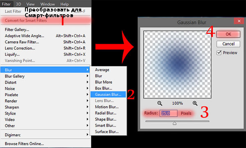The height and width of the screenshot is (148, 246).
Task: Expand the Render submenu
Action: coord(46,101)
